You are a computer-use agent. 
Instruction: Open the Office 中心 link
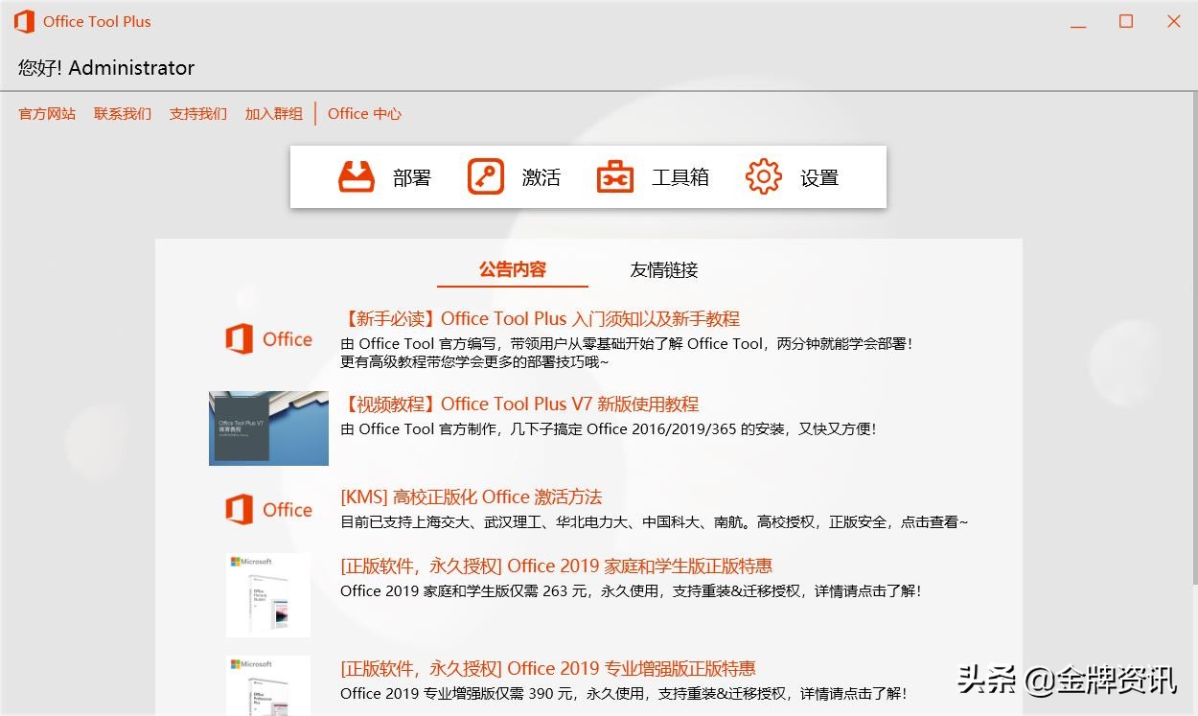coord(364,113)
